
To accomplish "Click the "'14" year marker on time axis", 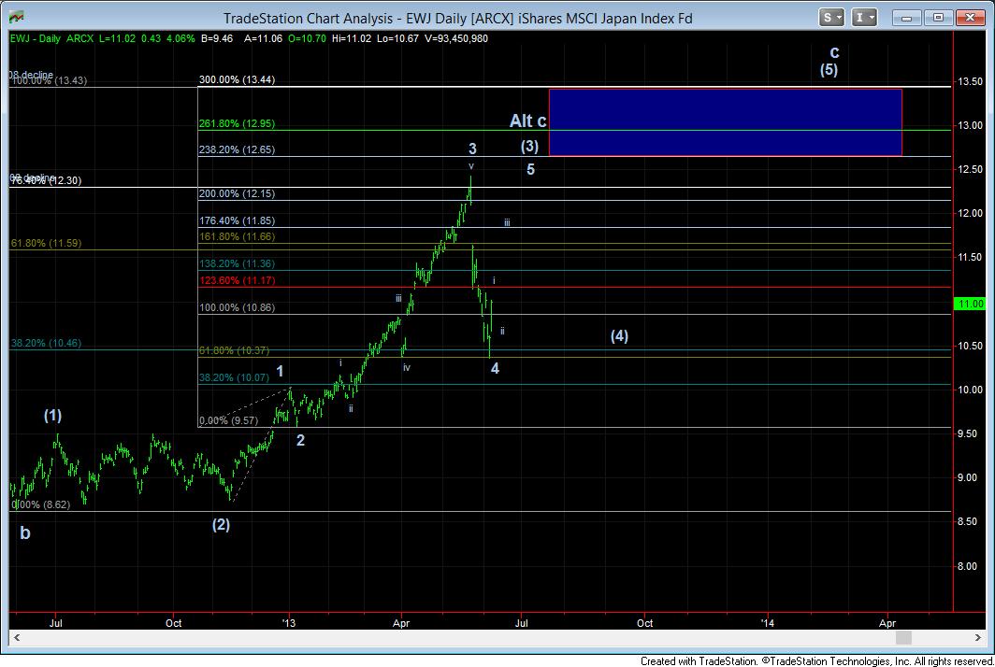I will (x=768, y=623).
